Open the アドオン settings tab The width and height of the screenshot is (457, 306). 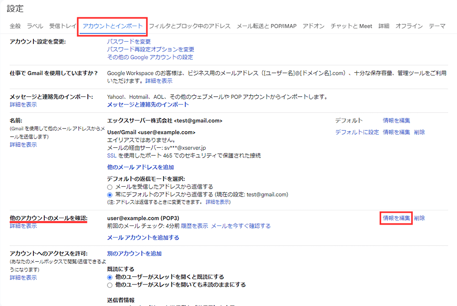(314, 27)
